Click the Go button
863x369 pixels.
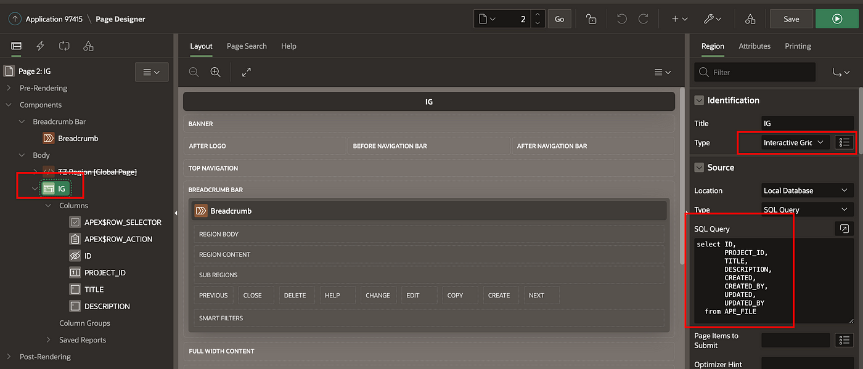tap(559, 19)
